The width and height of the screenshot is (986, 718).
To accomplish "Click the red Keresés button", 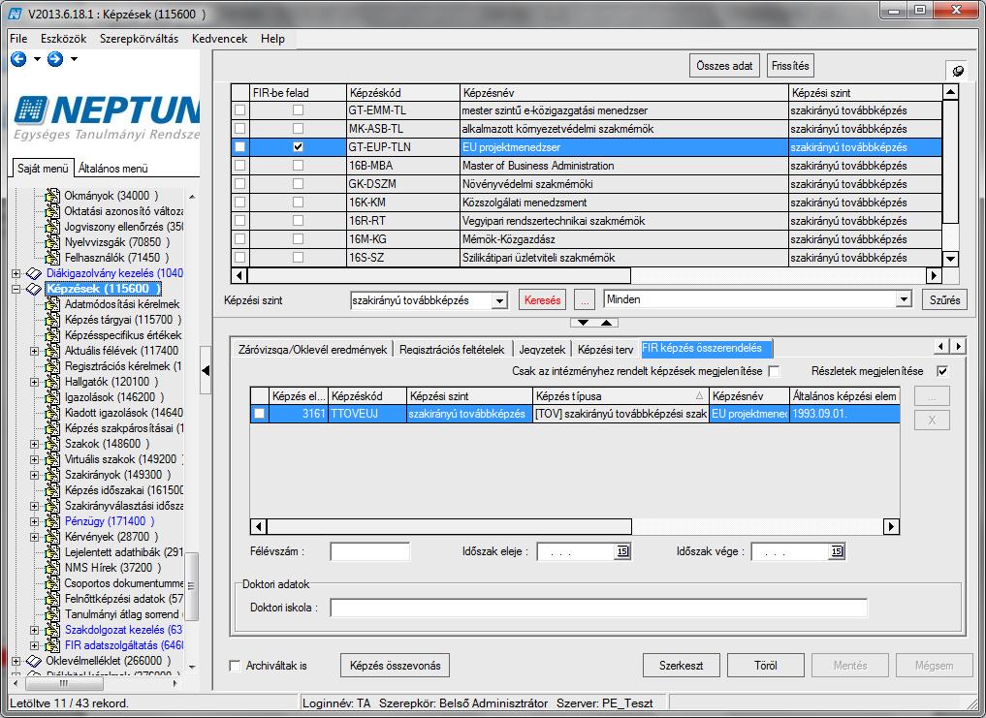I will [542, 300].
